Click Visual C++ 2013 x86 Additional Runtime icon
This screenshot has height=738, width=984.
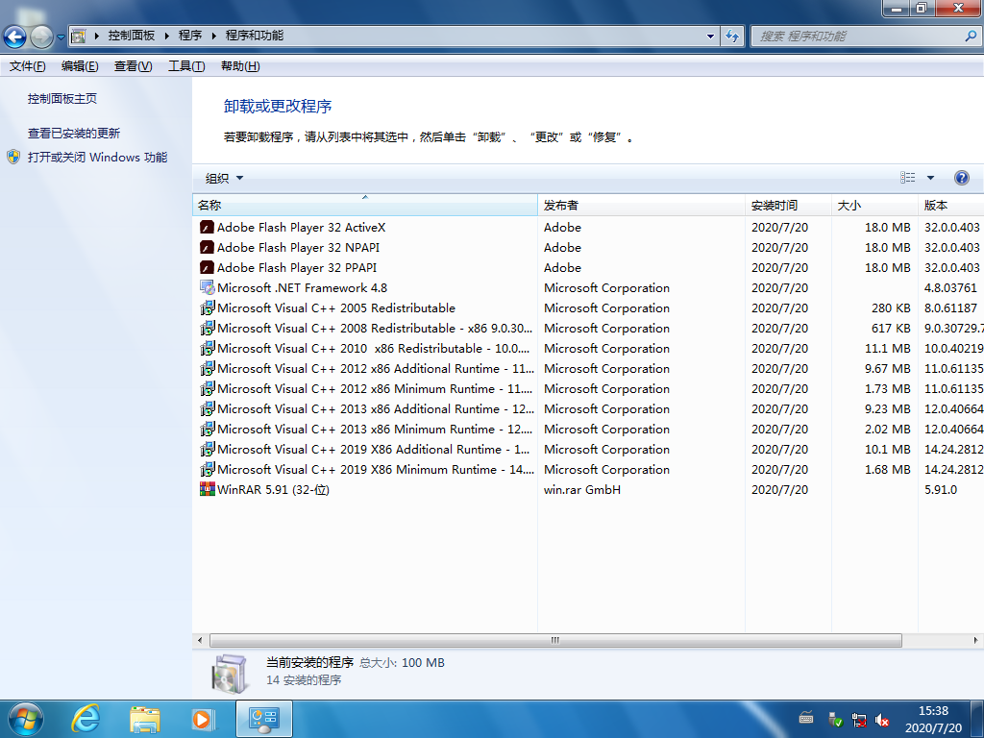pos(208,408)
